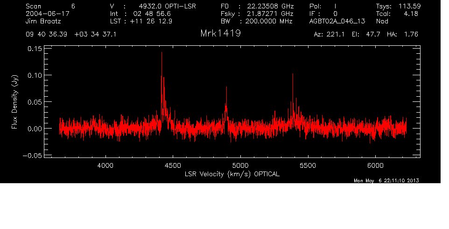
Task: Click the date 2004-06-17
Action: point(48,14)
